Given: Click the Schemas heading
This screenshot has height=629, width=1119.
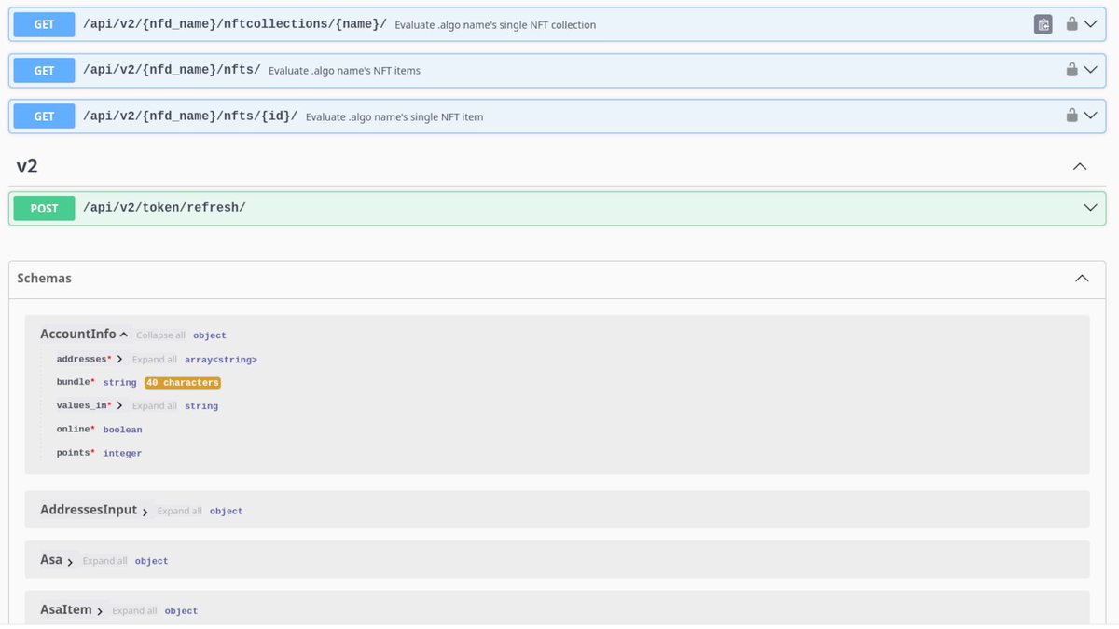Looking at the screenshot, I should [x=44, y=278].
